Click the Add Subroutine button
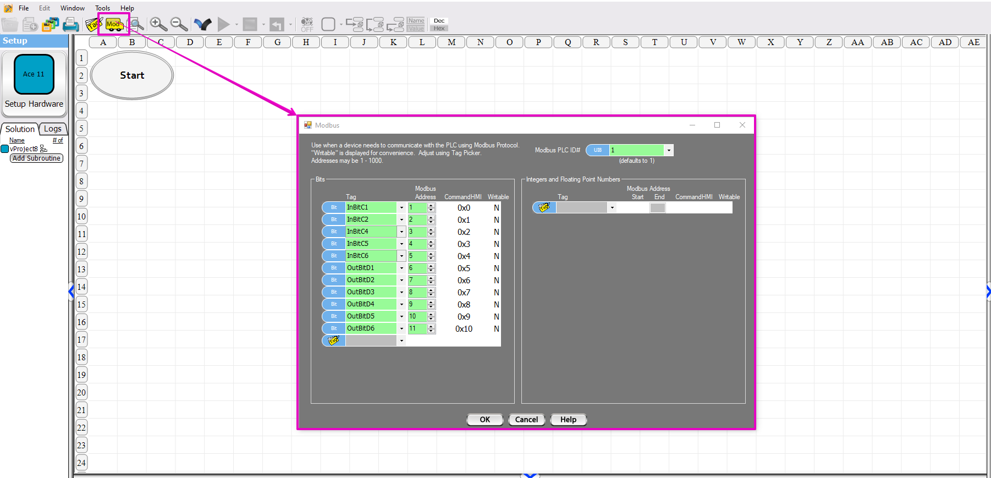 [36, 158]
